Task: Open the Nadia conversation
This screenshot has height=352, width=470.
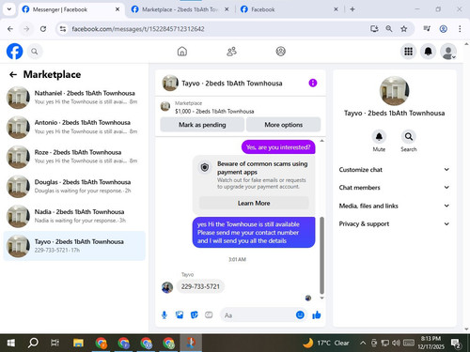Action: [74, 216]
